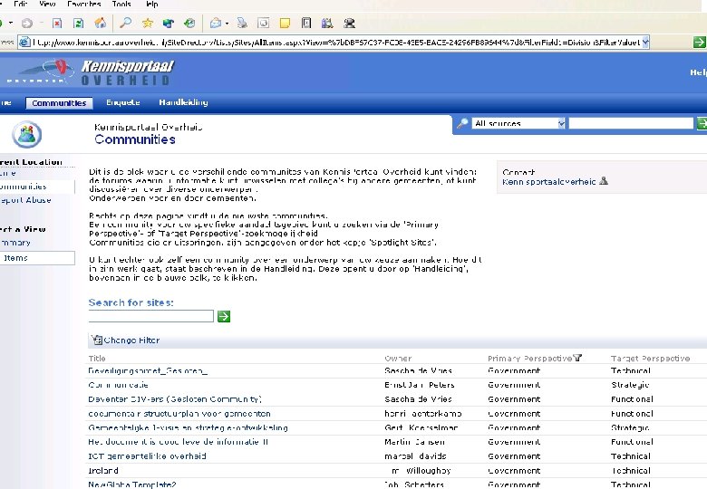Submit site search with green arrow button
Image resolution: width=707 pixels, height=489 pixels.
tap(224, 317)
